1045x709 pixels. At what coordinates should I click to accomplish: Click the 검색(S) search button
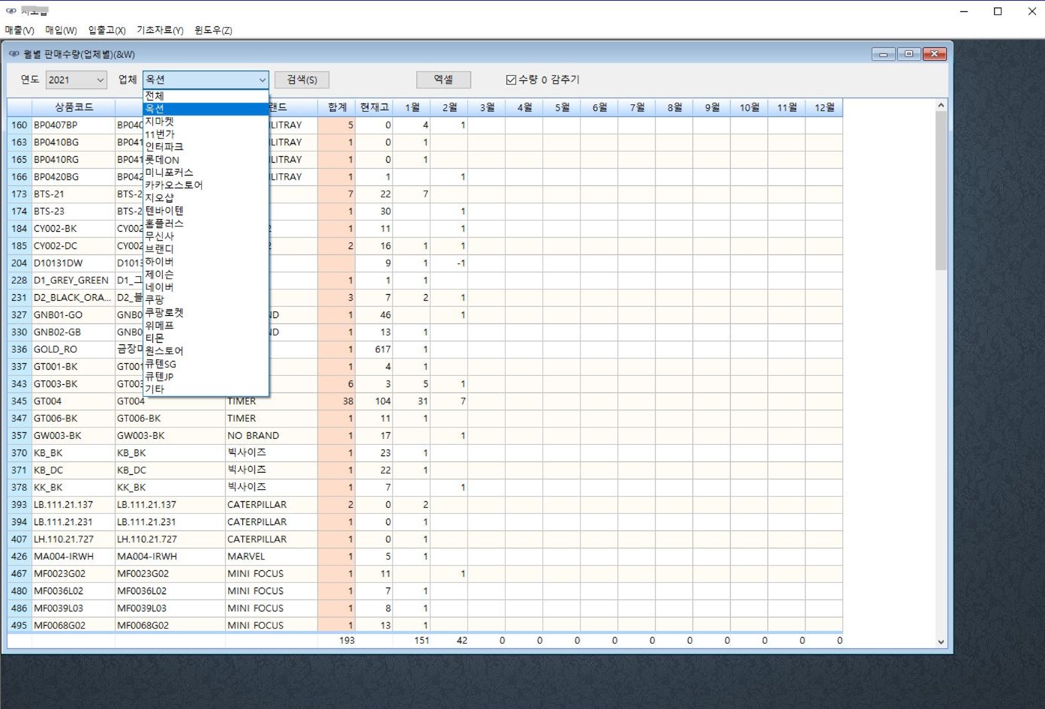click(302, 80)
